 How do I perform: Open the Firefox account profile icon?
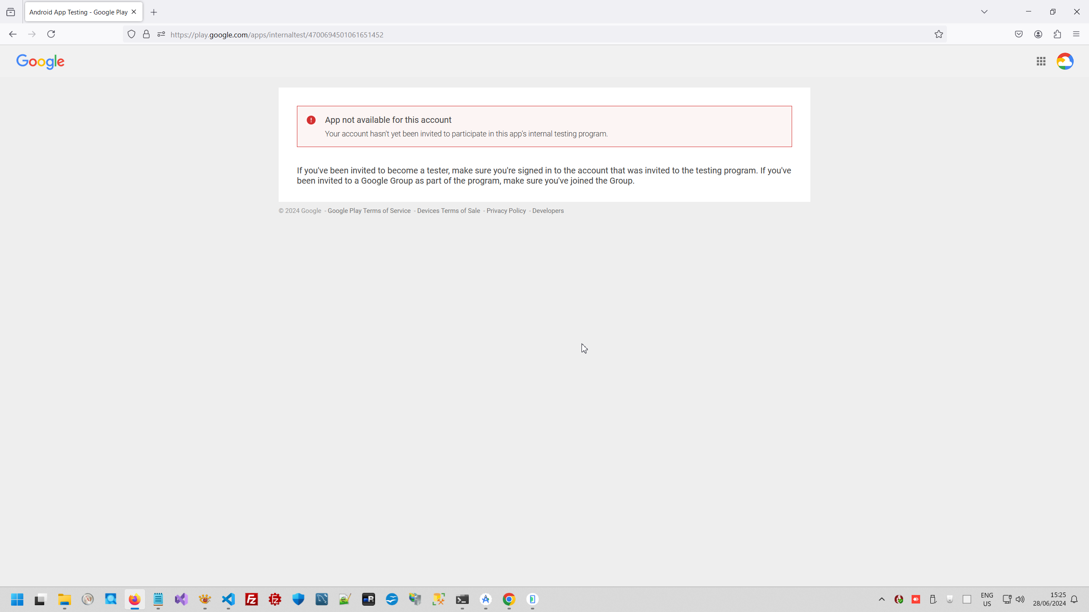tap(1038, 34)
